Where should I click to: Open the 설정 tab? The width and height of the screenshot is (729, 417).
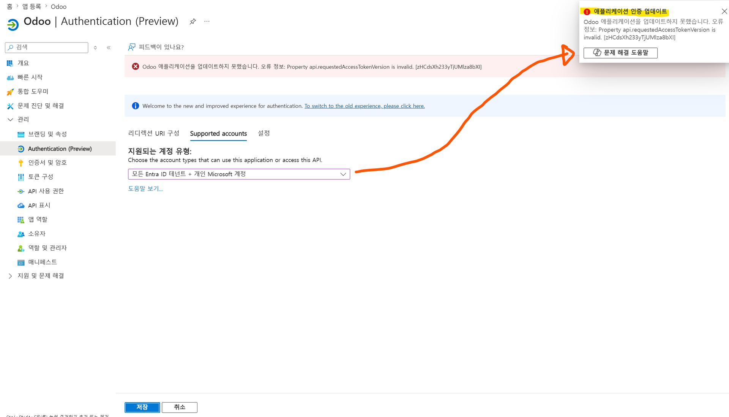264,133
